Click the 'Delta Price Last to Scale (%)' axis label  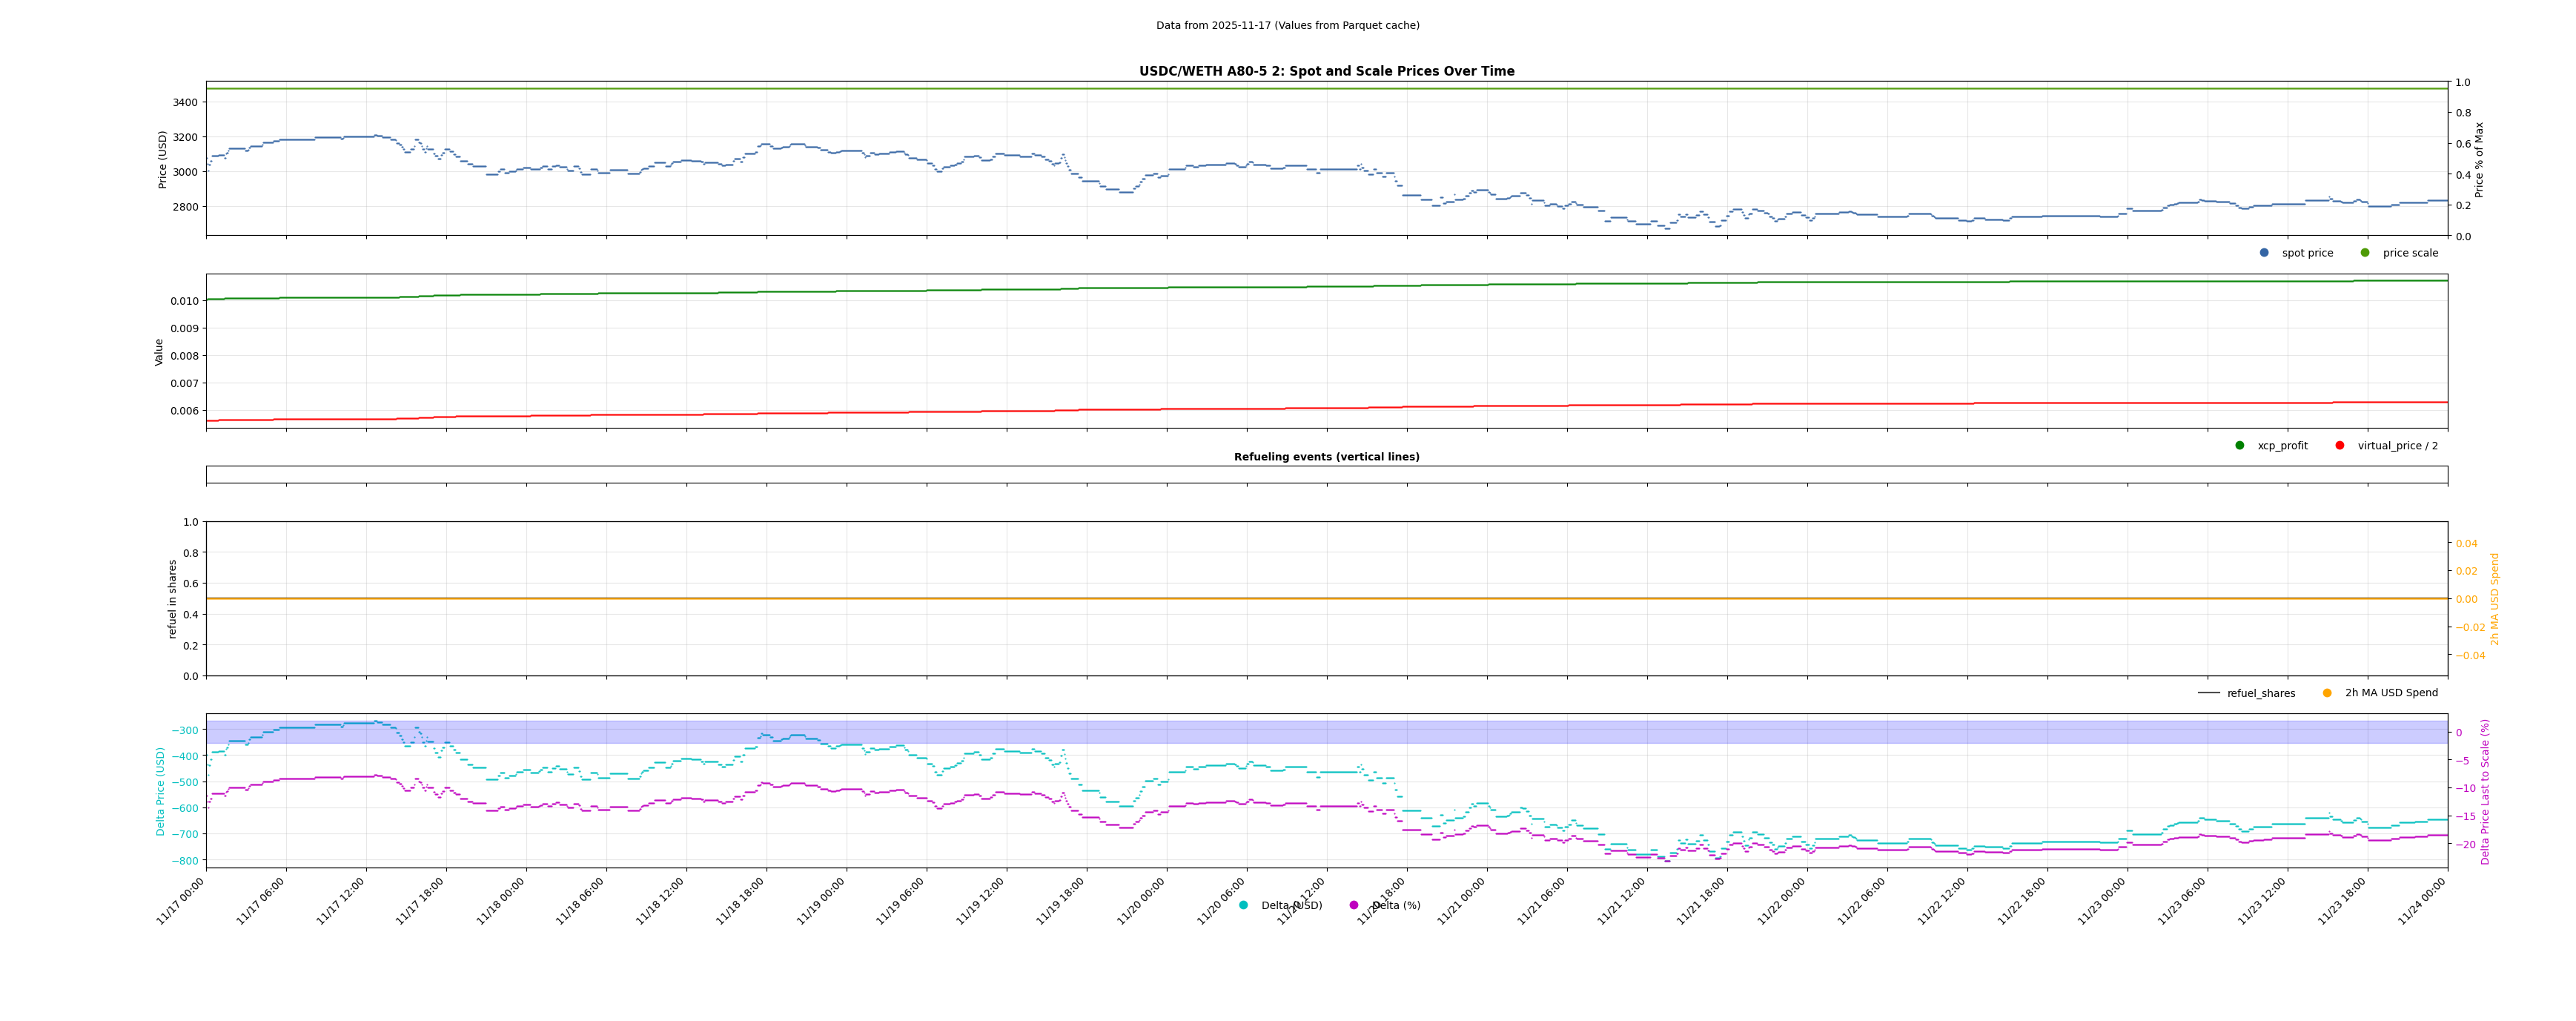coord(2485,791)
